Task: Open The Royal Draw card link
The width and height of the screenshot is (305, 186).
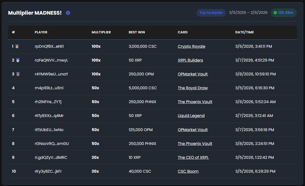Action: (x=193, y=88)
